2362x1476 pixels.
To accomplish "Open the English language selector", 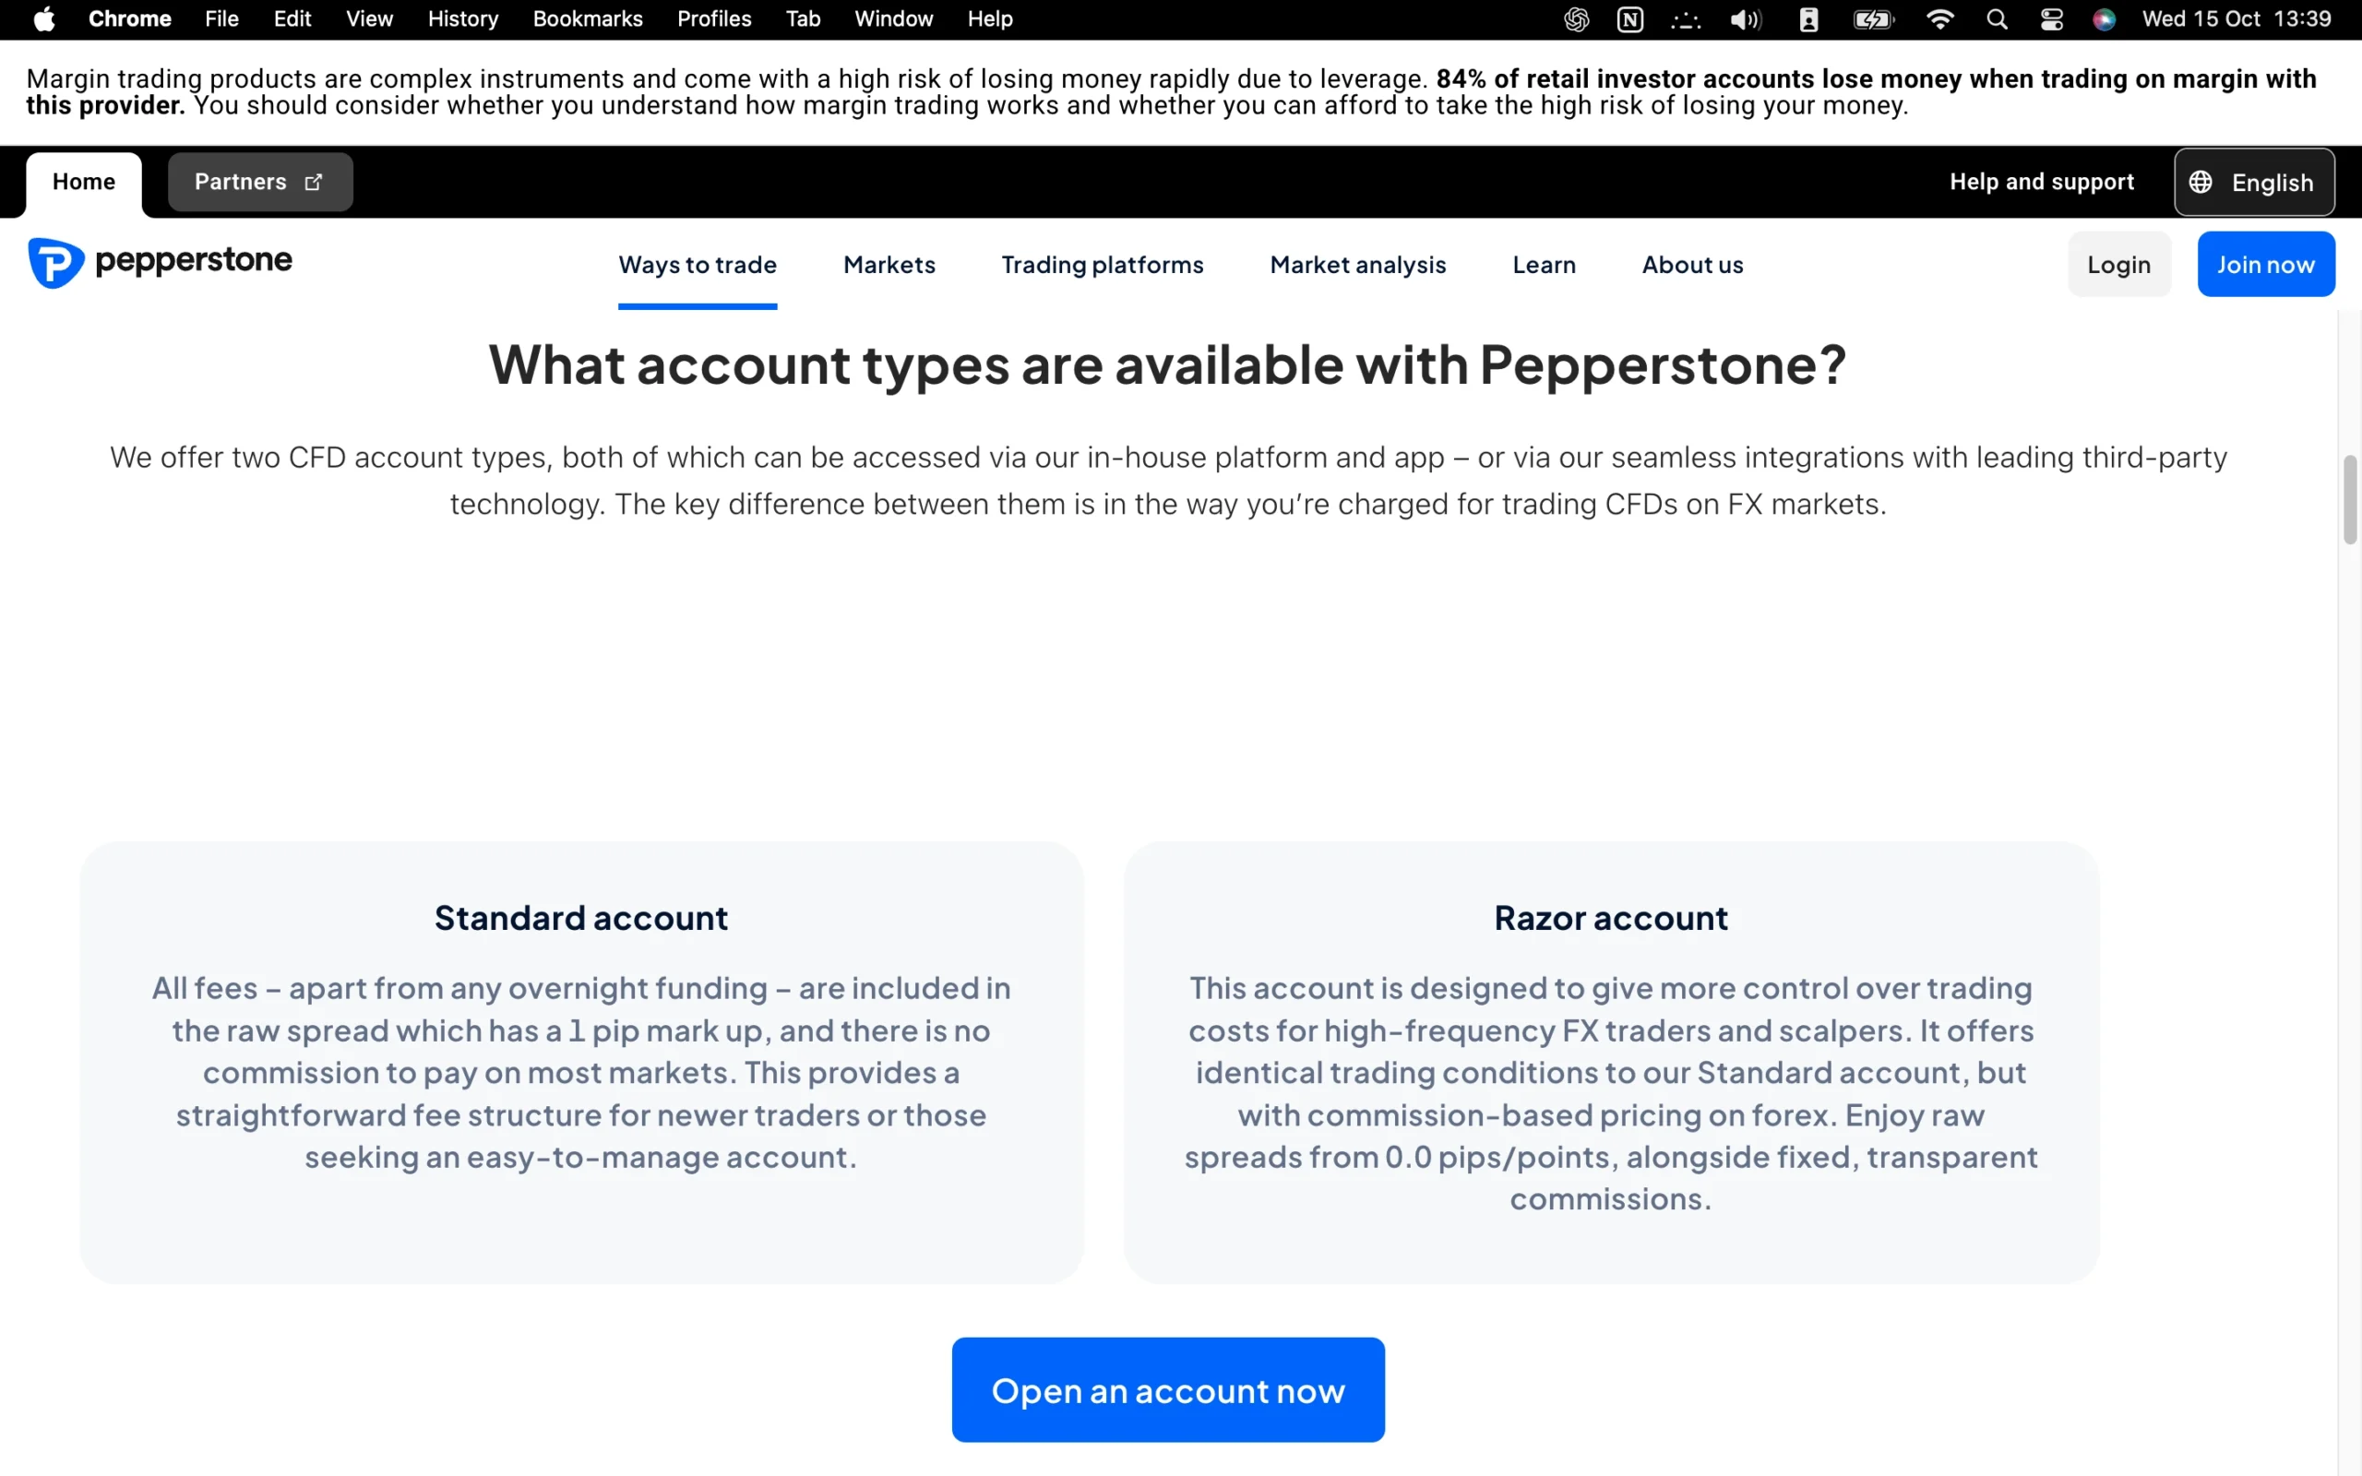I will pyautogui.click(x=2254, y=183).
